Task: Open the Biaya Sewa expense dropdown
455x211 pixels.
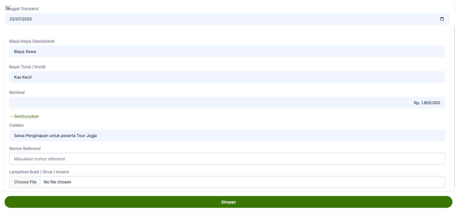Action: click(x=227, y=52)
